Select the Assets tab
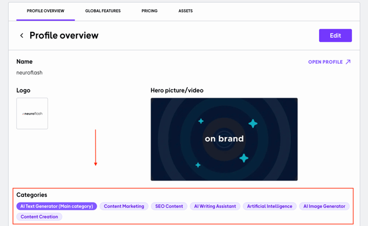 pos(186,11)
